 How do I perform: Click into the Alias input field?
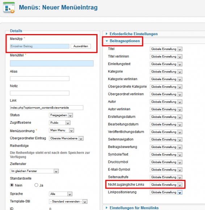point(39,79)
